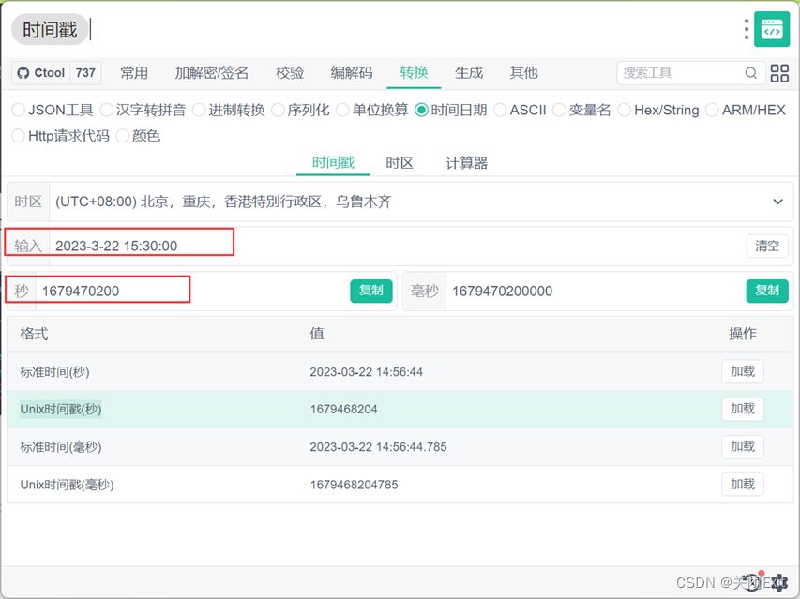
Task: Switch to the 计算器 tab
Action: coord(466,162)
